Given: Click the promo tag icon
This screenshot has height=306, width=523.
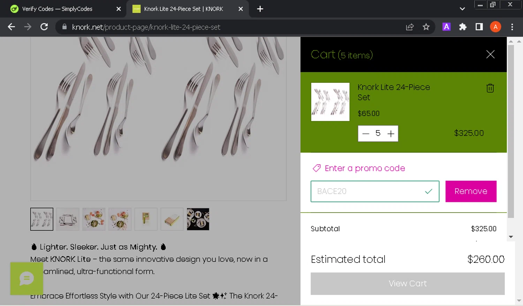Looking at the screenshot, I should pyautogui.click(x=317, y=168).
